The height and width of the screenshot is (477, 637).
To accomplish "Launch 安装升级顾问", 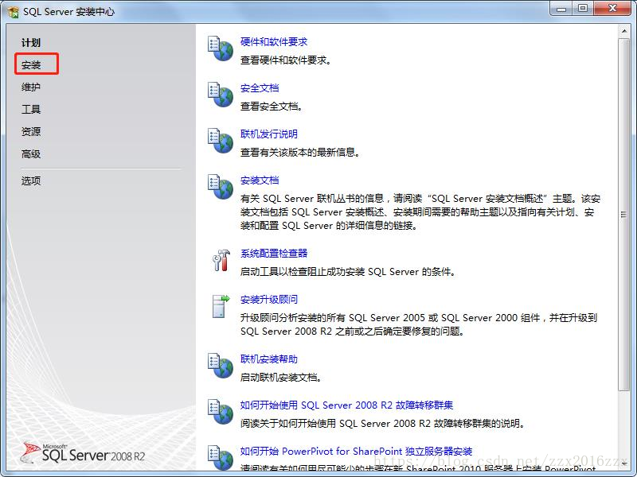I will [269, 300].
